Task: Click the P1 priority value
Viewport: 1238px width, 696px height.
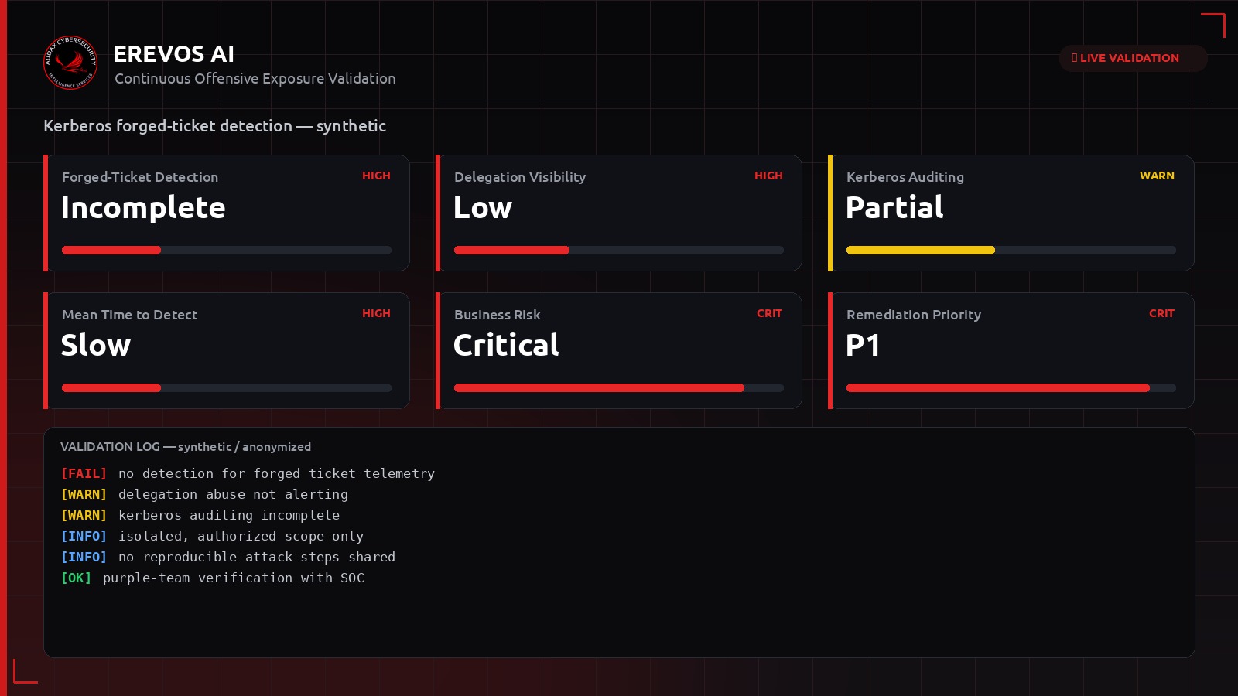Action: (x=863, y=345)
